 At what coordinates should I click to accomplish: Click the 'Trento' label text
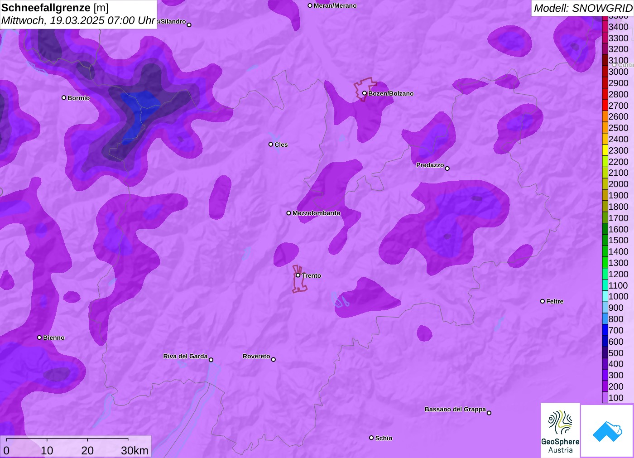coord(312,275)
